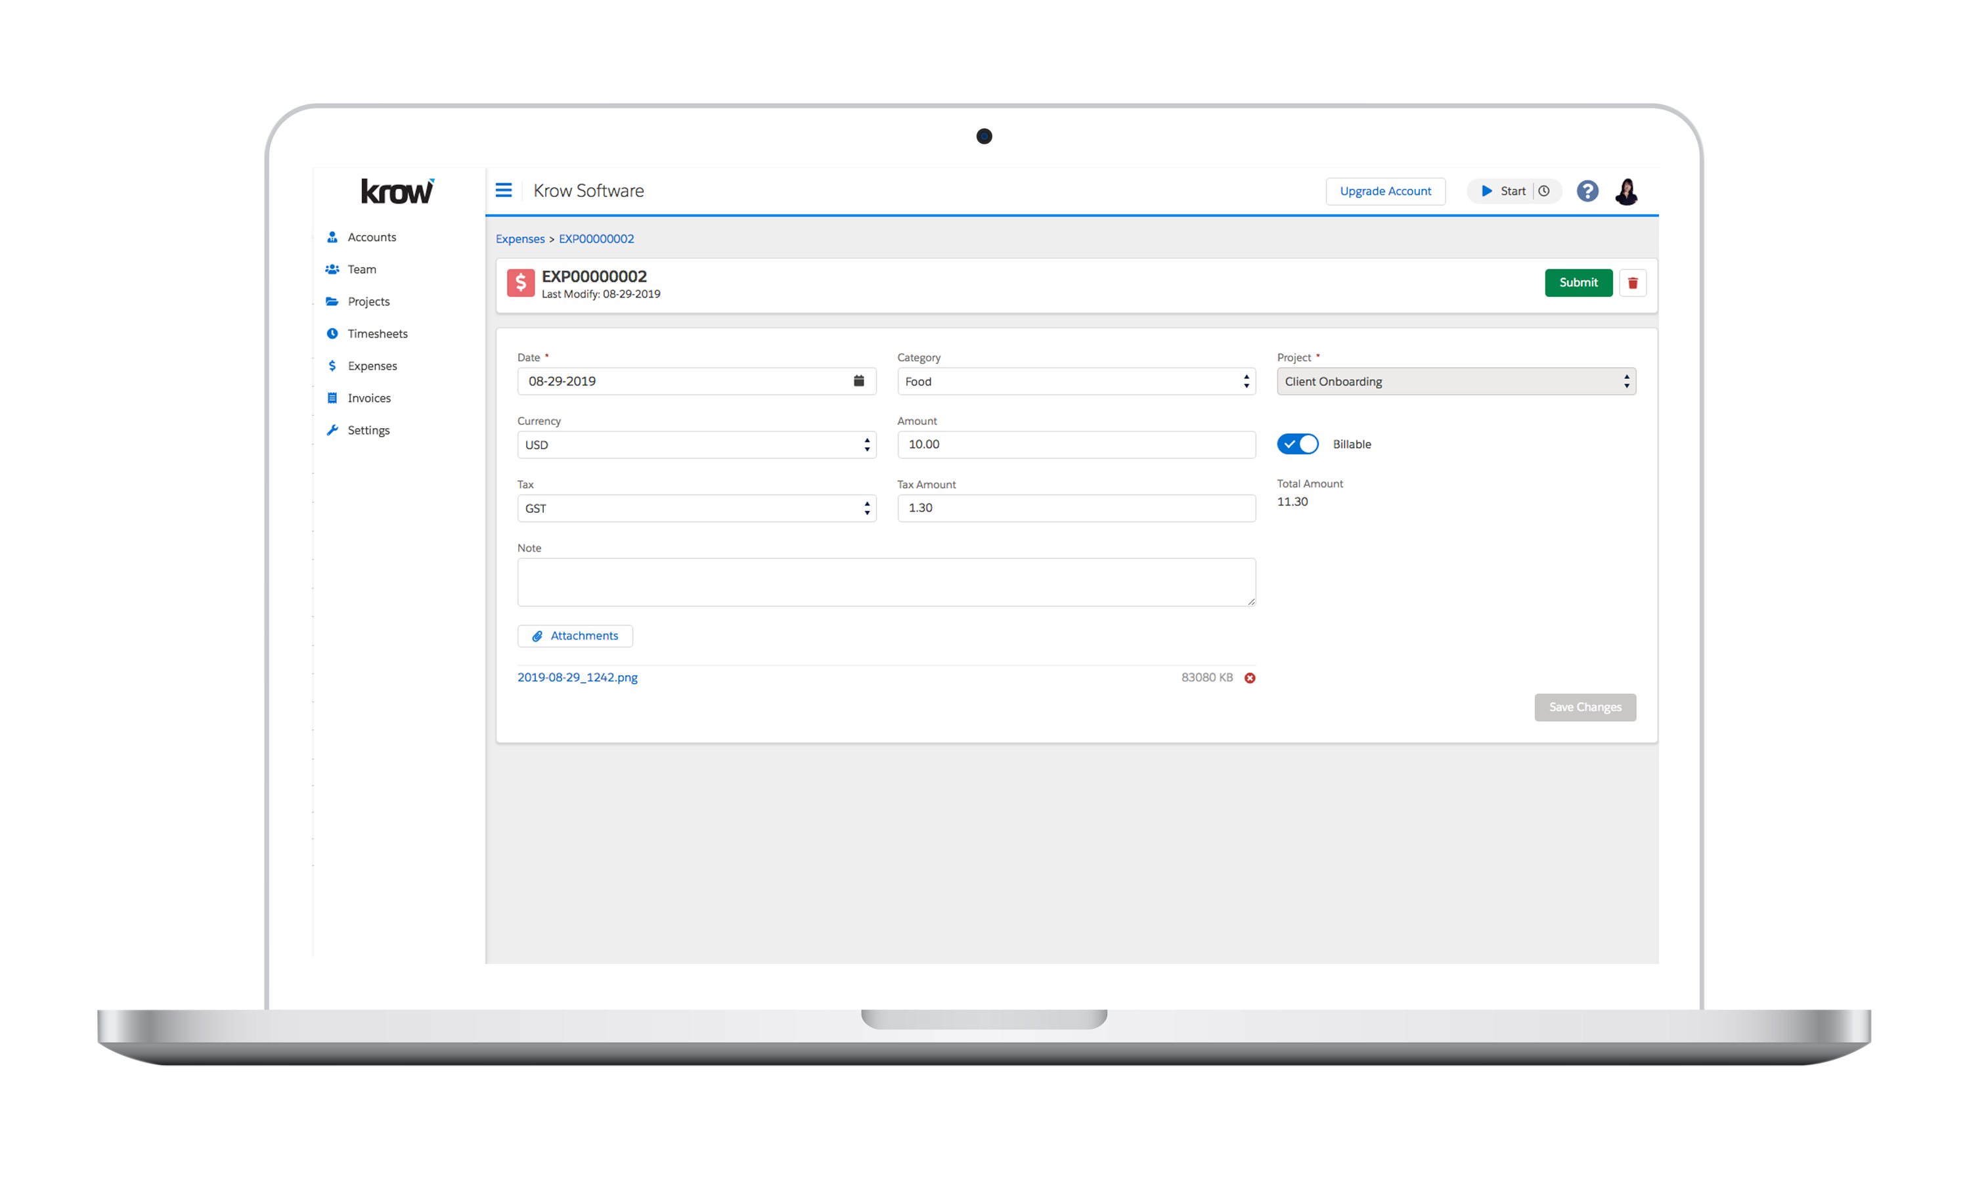Expand the Currency dropdown showing USD
The image size is (1969, 1184).
(x=696, y=445)
